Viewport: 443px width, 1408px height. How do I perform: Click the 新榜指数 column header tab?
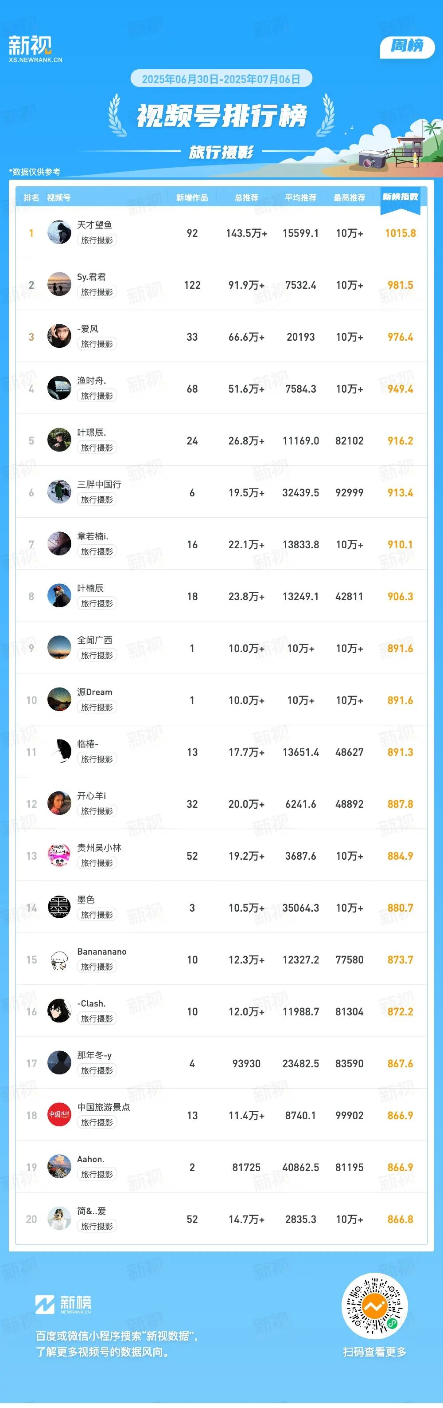[400, 198]
